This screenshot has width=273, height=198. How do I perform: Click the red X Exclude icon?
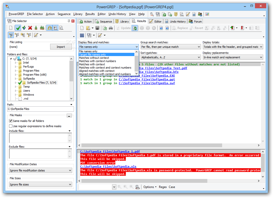click(30, 28)
